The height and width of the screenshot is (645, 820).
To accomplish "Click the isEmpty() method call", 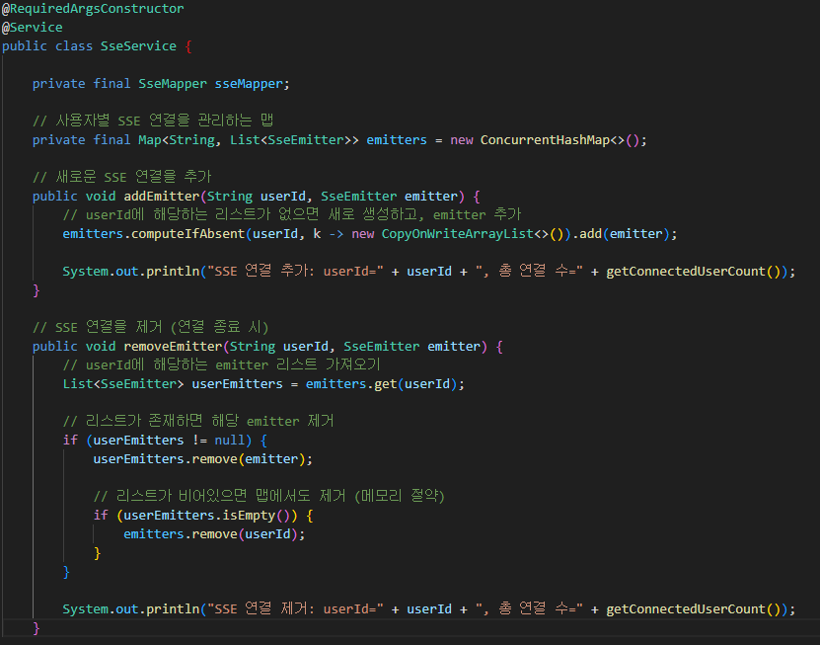I will (256, 516).
